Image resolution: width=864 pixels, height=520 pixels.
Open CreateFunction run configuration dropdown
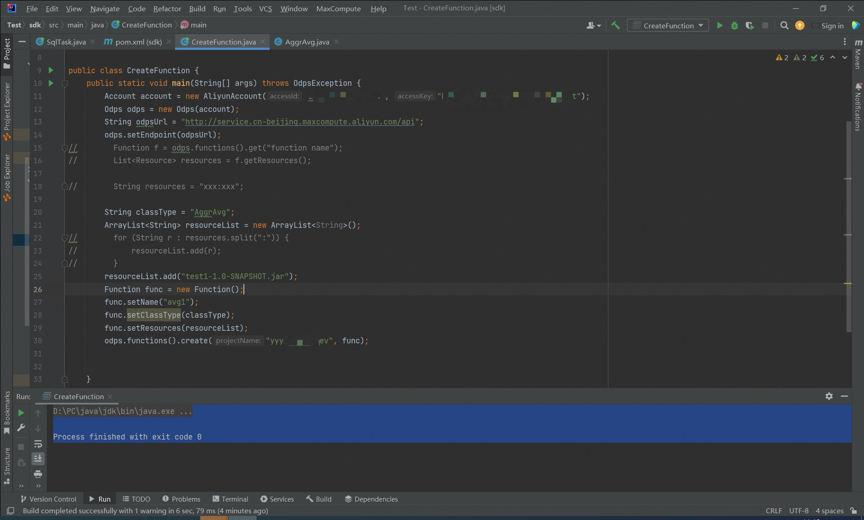pyautogui.click(x=668, y=26)
